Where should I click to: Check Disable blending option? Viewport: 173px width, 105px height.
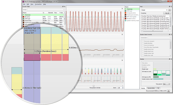coord(143,43)
